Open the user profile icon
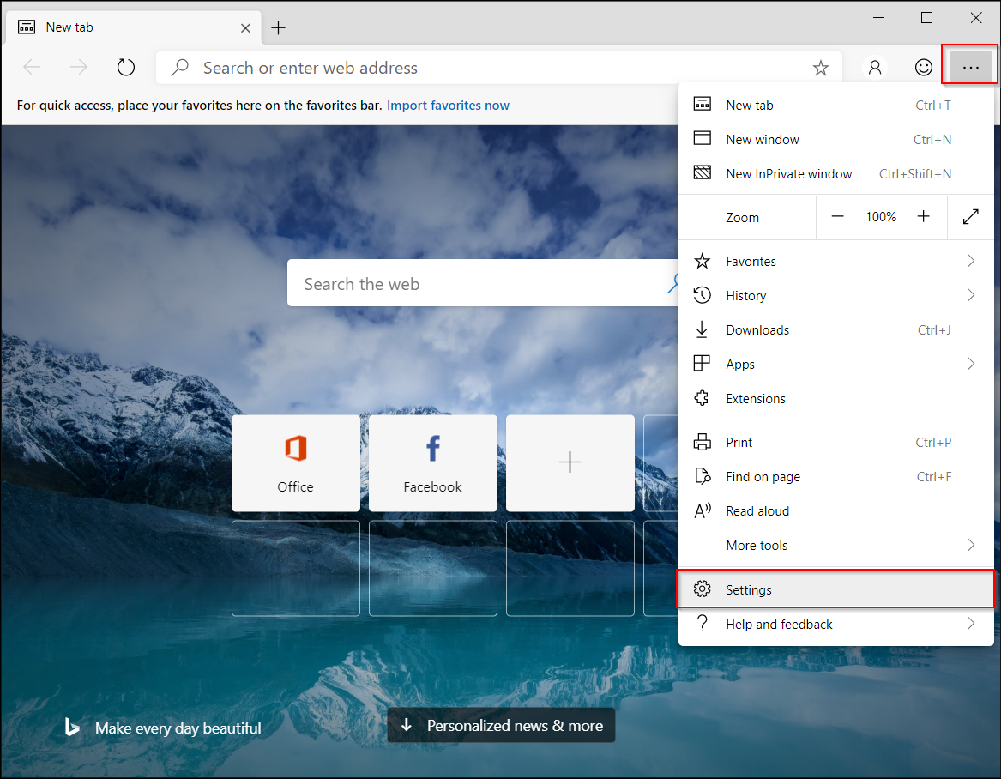The image size is (1001, 779). coord(875,68)
